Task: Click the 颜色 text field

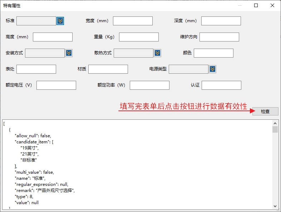Action: click(x=213, y=53)
